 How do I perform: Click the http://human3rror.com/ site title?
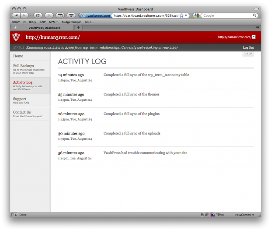coord(52,37)
